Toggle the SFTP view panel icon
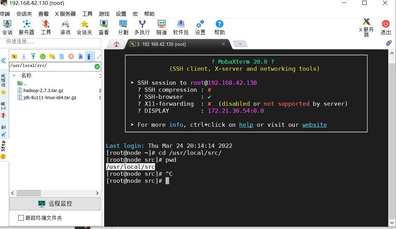 pyautogui.click(x=90, y=56)
